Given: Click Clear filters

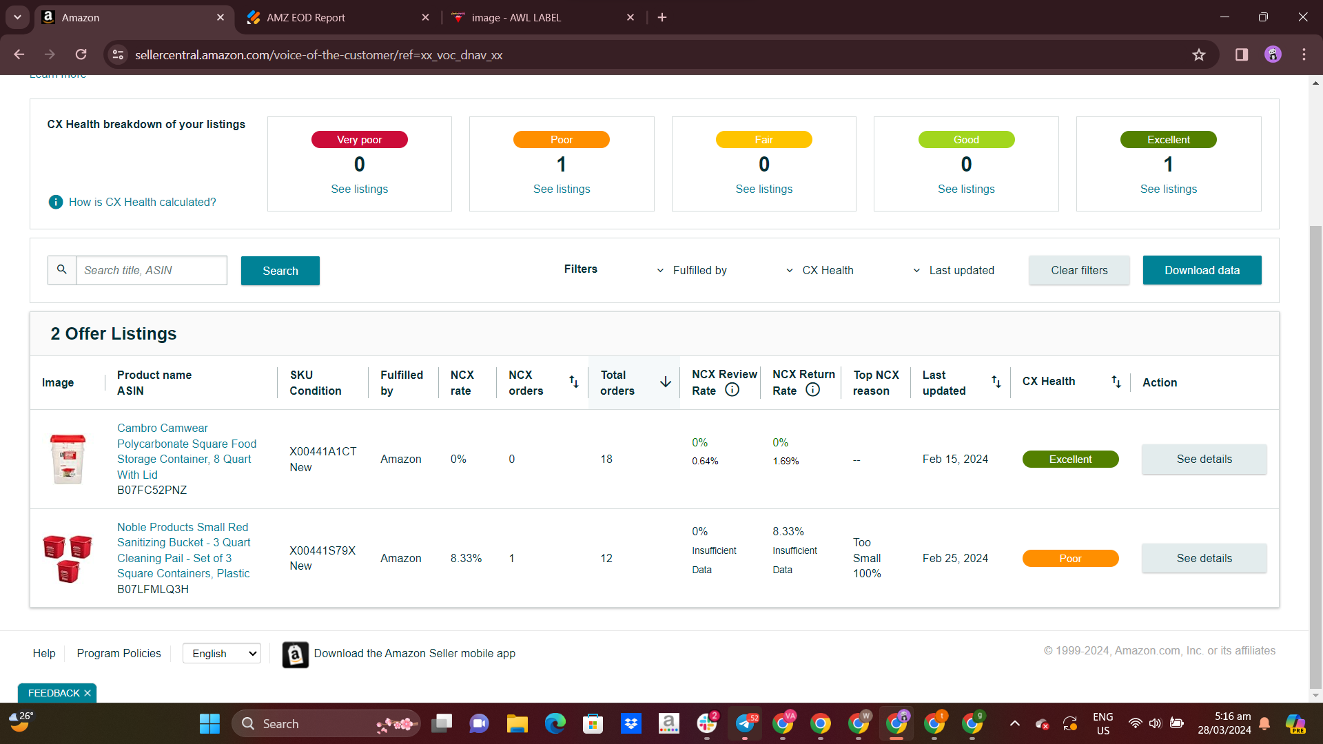Looking at the screenshot, I should [1079, 270].
